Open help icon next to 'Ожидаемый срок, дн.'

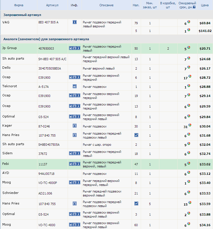pos(194,7)
